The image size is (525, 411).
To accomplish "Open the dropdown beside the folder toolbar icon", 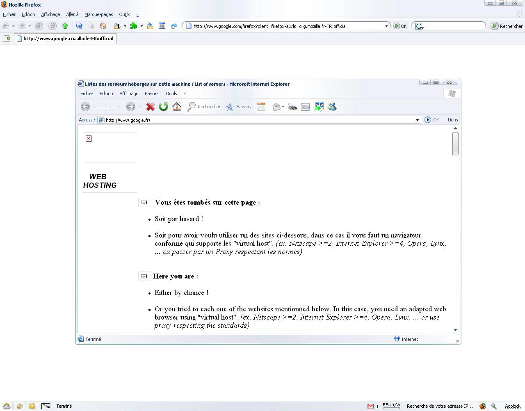I will 125,26.
